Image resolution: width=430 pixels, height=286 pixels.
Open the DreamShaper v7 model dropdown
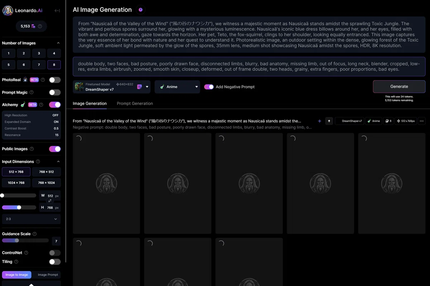click(x=112, y=87)
